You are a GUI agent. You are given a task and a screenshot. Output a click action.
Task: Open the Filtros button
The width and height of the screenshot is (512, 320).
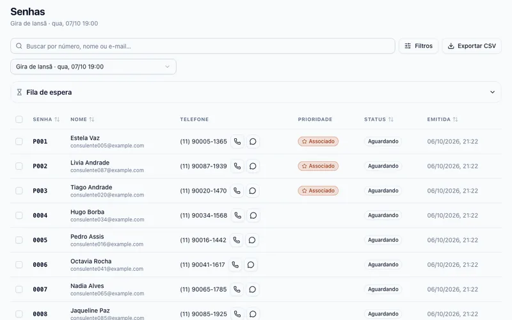419,46
